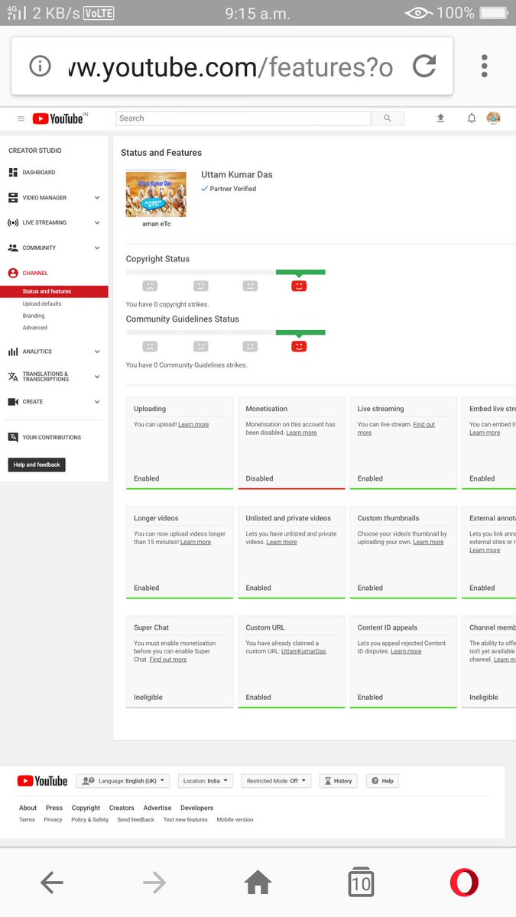Go to browser home page
516x917 pixels.
[x=258, y=883]
